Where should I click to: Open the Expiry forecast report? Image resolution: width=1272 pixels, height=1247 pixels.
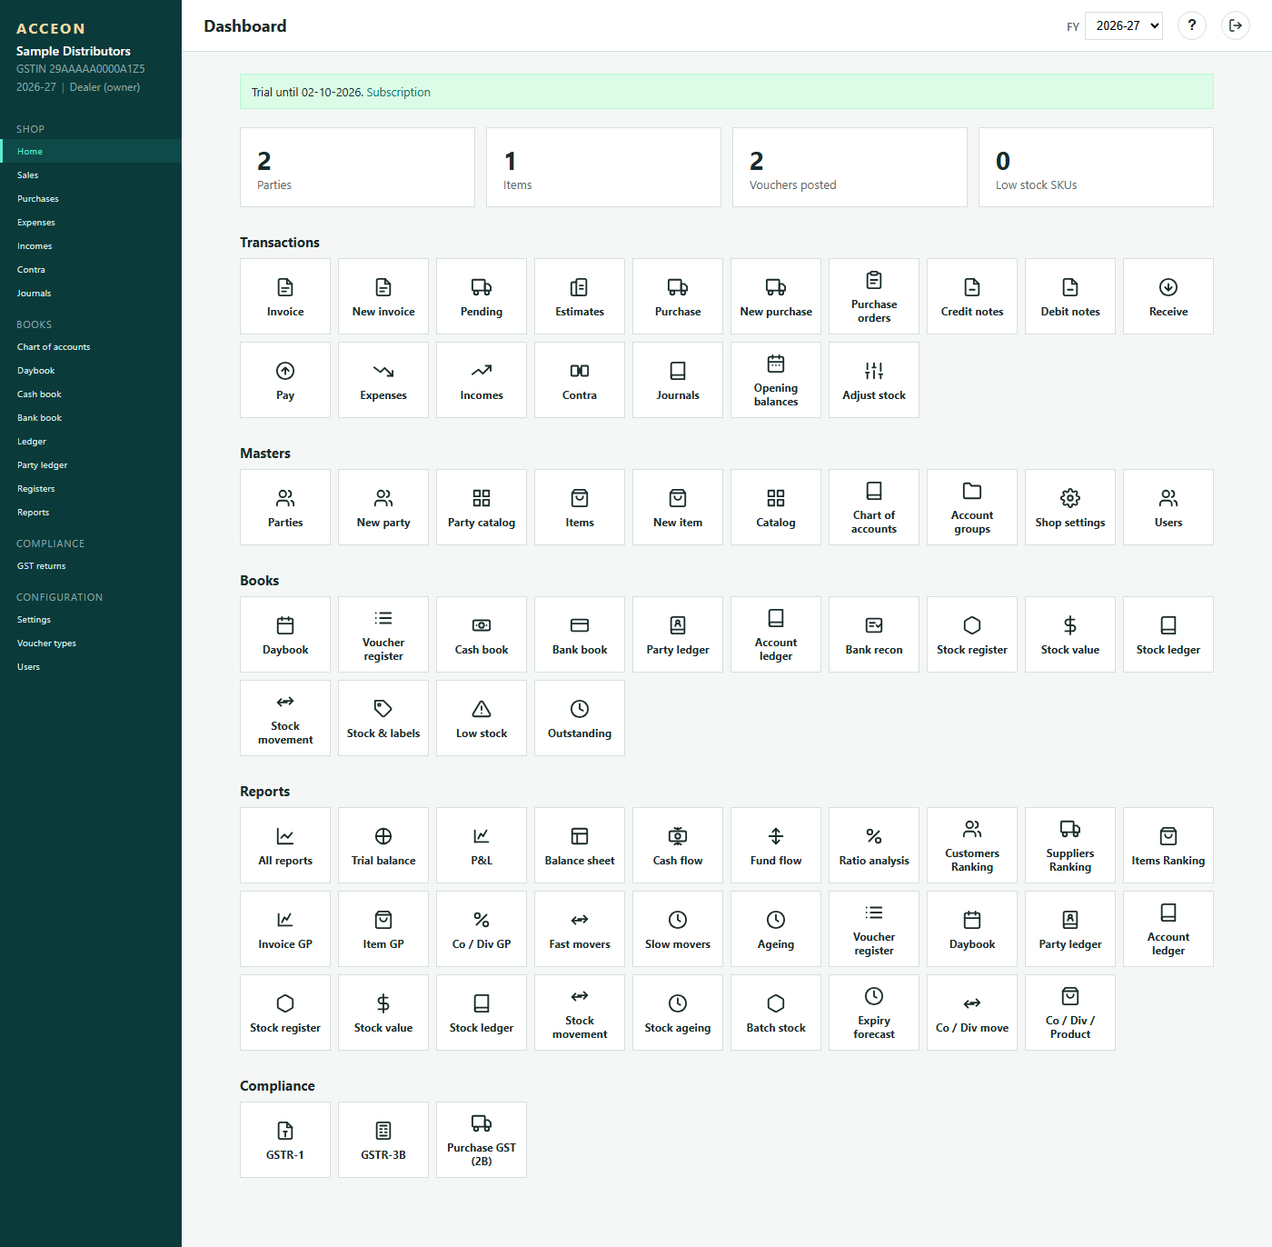(874, 1013)
